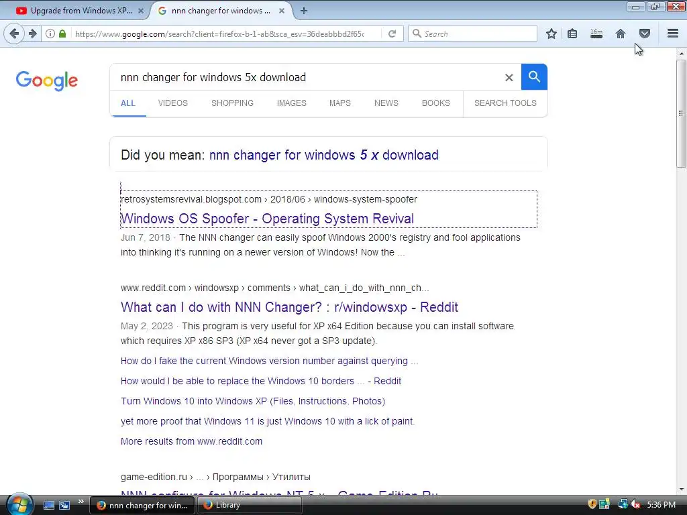Open the Firefox hamburger menu
Image resolution: width=687 pixels, height=515 pixels.
click(673, 34)
